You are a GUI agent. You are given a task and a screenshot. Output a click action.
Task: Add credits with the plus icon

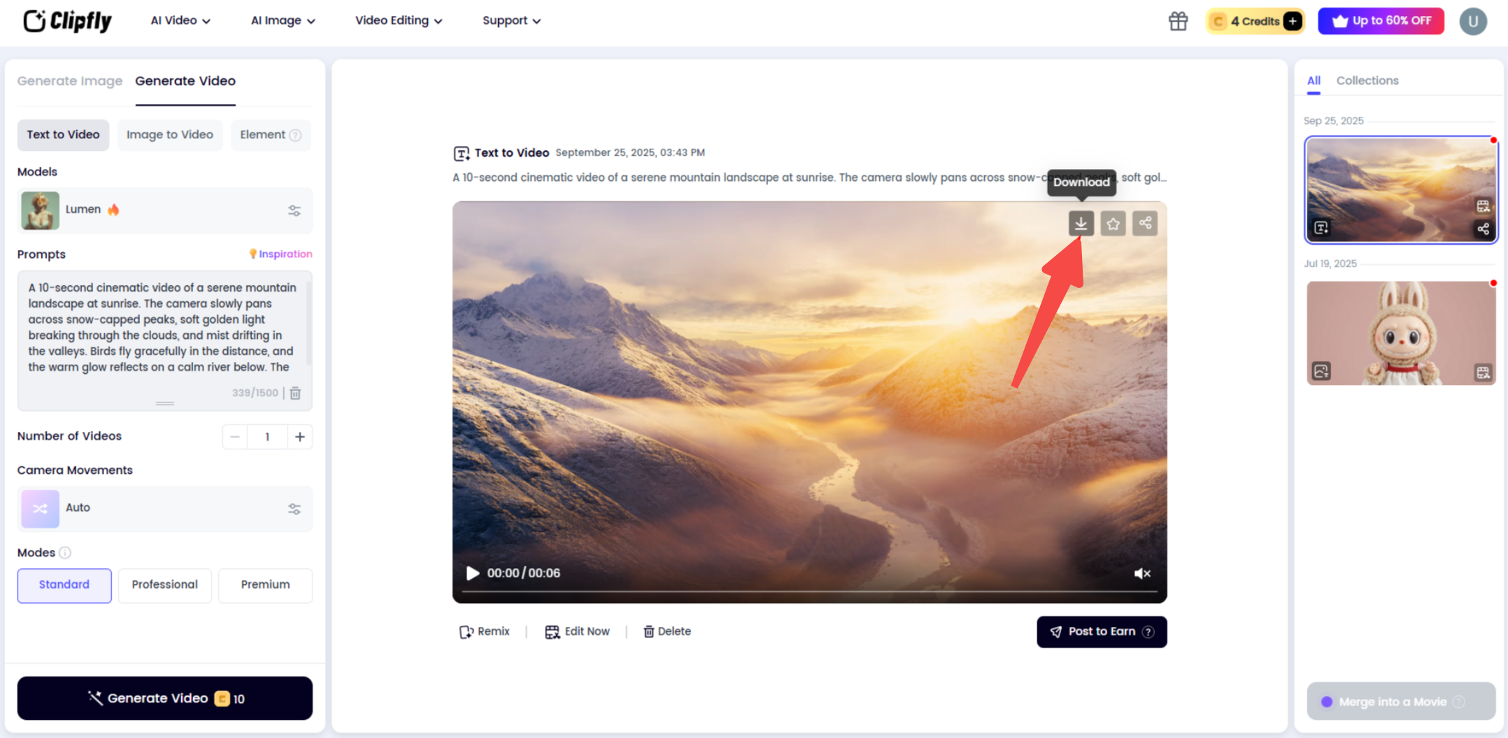(1292, 21)
